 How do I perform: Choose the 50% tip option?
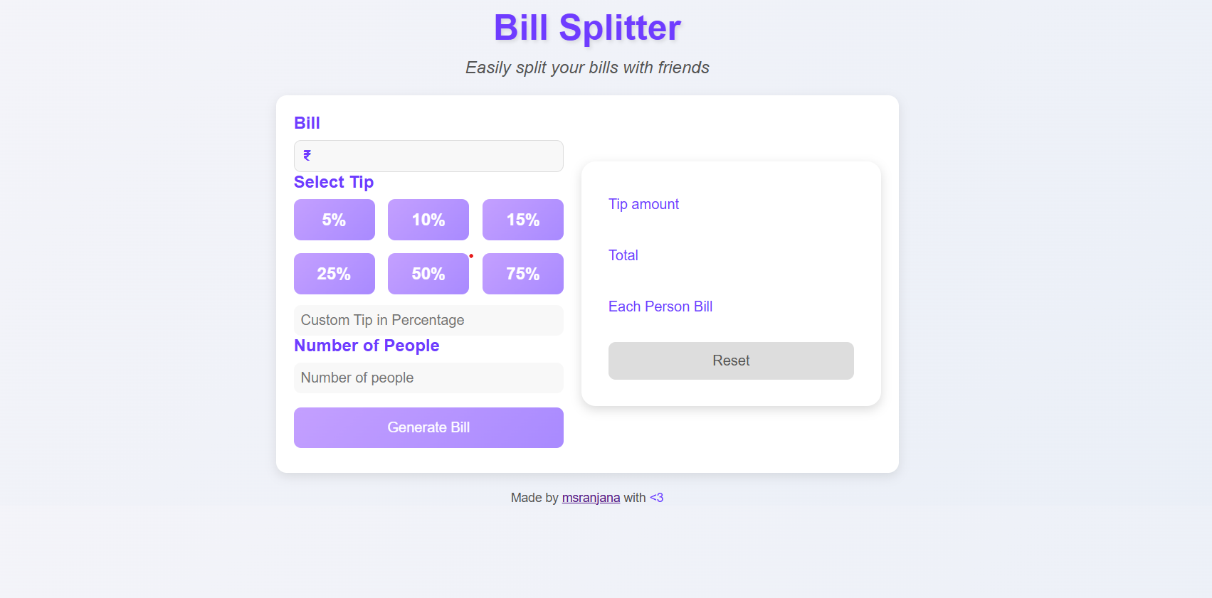[x=428, y=274]
